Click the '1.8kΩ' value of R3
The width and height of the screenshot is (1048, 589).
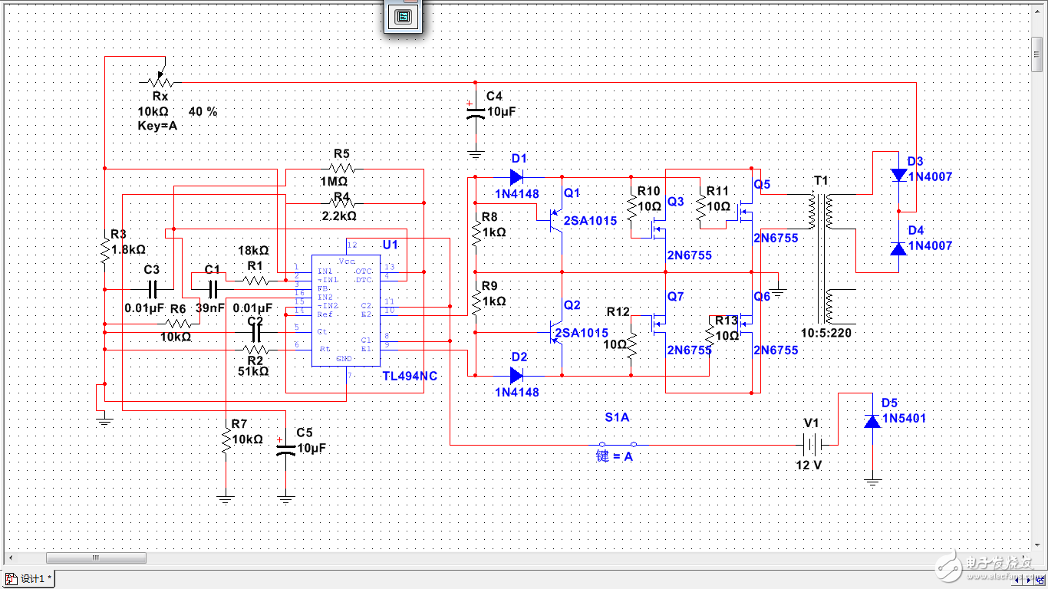pyautogui.click(x=128, y=249)
